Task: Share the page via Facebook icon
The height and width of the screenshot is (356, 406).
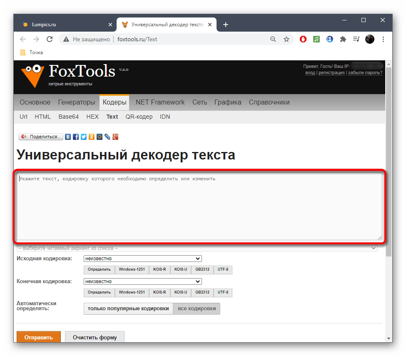Action: 76,137
